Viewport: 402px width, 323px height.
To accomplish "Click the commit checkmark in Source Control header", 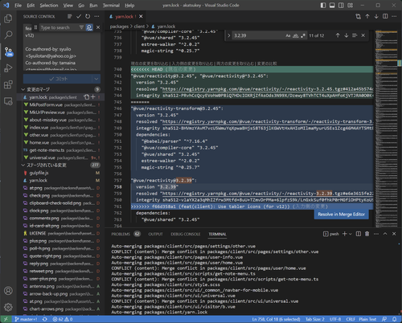I will click(79, 17).
